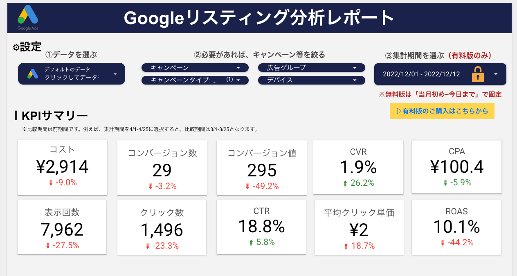Screen dimensions: 517x276
Task: Click the settings gear icon beside 設定
Action: [x=16, y=47]
